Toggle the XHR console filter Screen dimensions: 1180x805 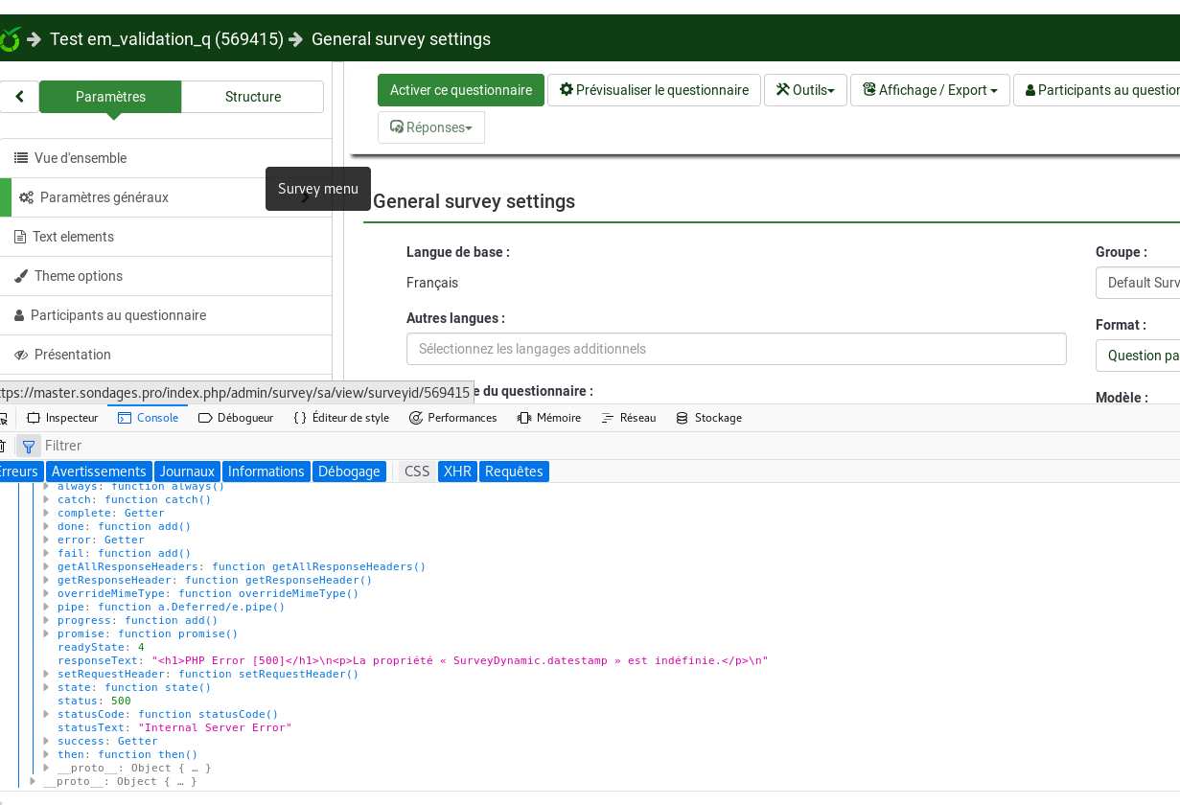tap(457, 471)
